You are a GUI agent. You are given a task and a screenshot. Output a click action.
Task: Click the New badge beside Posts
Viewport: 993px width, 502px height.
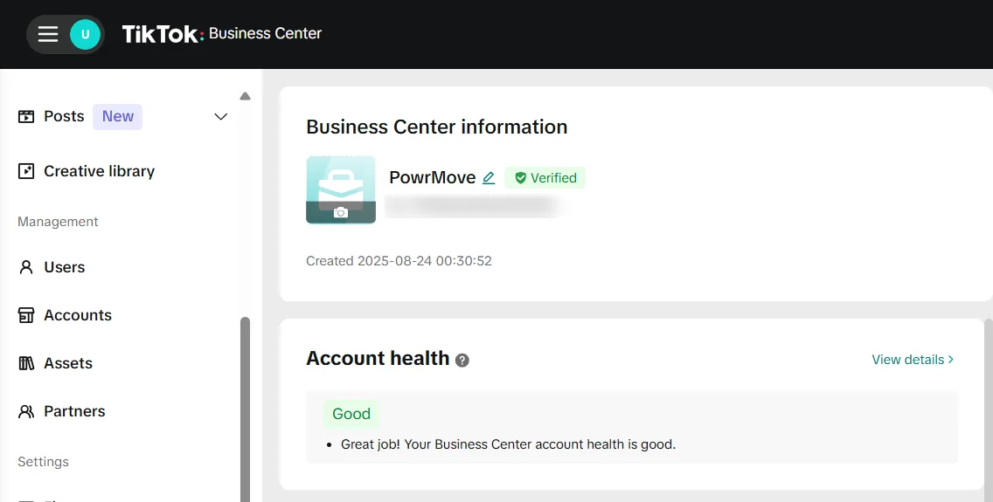click(118, 116)
